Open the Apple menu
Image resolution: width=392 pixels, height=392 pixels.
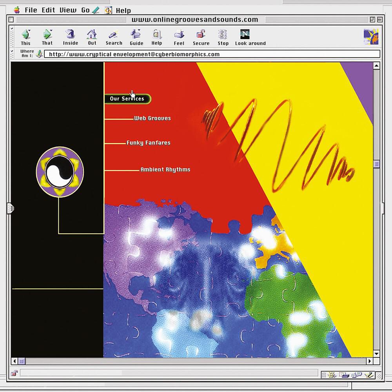click(17, 10)
